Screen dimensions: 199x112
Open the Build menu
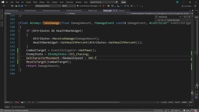pyautogui.click(x=35, y=2)
